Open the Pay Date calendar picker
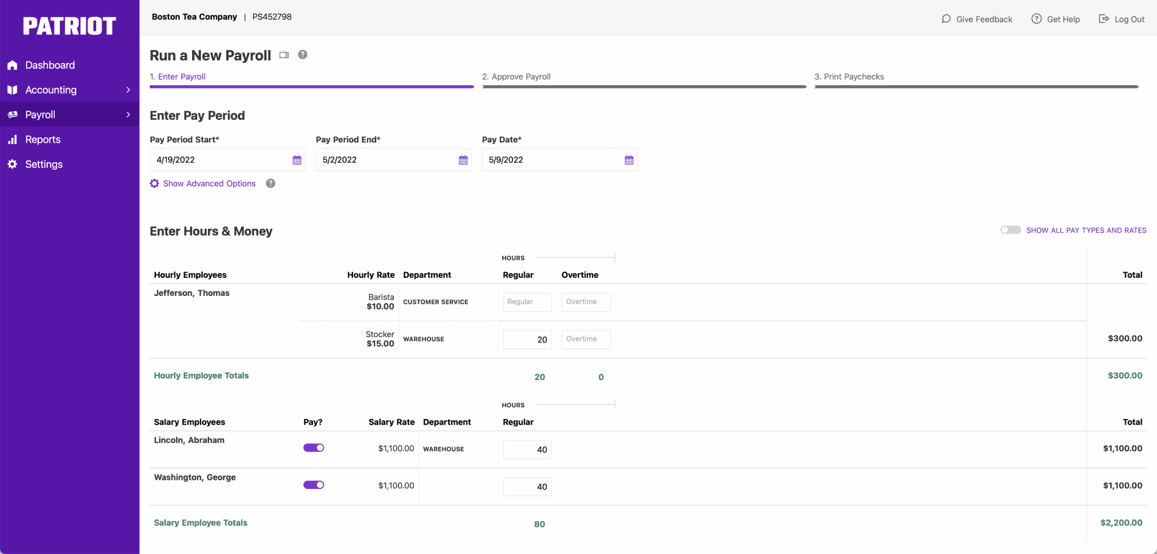The image size is (1157, 554). pyautogui.click(x=629, y=160)
